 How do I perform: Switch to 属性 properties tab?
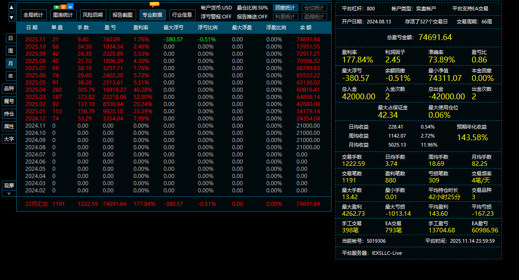point(9,126)
